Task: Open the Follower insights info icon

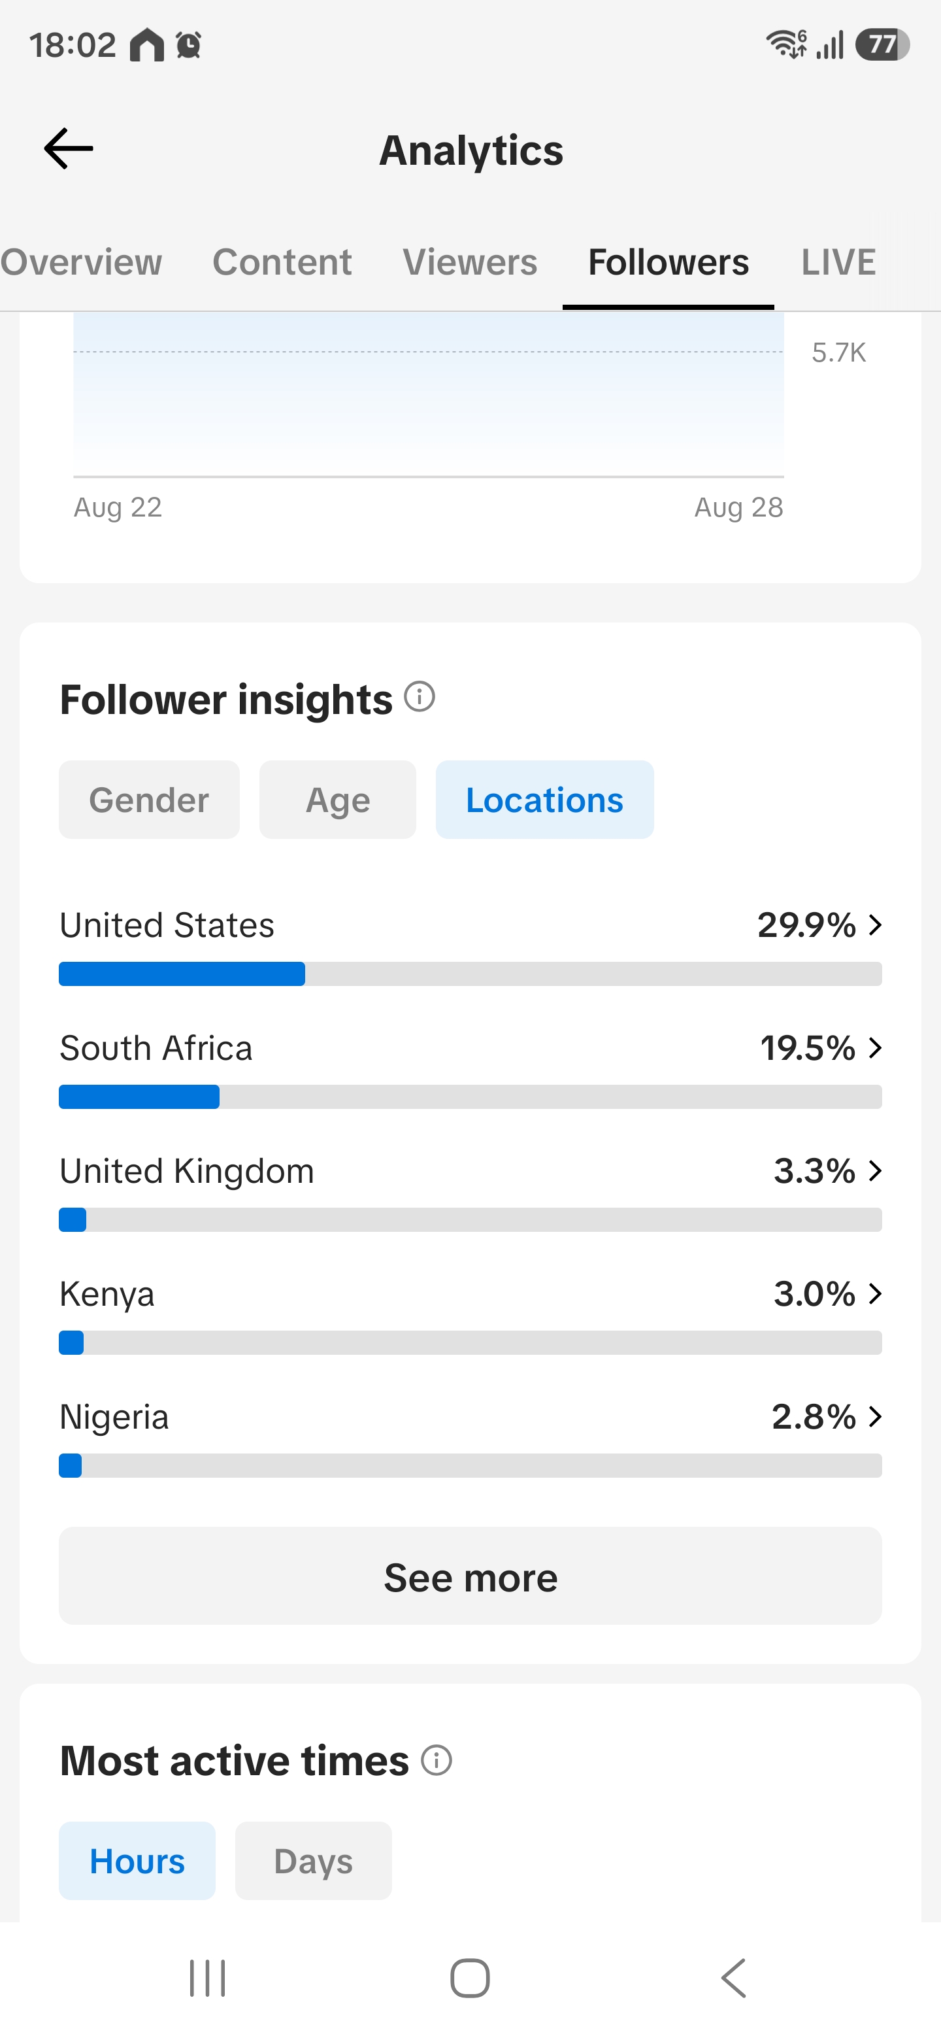Action: [x=420, y=697]
